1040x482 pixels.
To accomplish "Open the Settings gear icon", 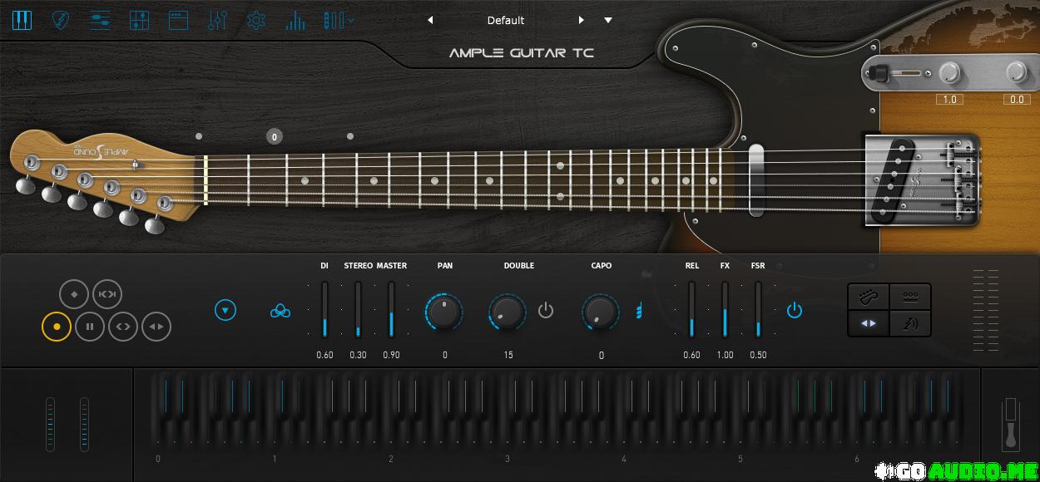I will tap(256, 21).
